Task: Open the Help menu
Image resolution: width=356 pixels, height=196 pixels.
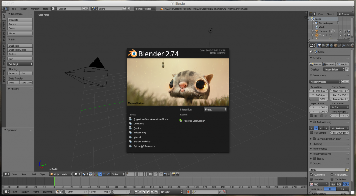Action: coord(46,9)
